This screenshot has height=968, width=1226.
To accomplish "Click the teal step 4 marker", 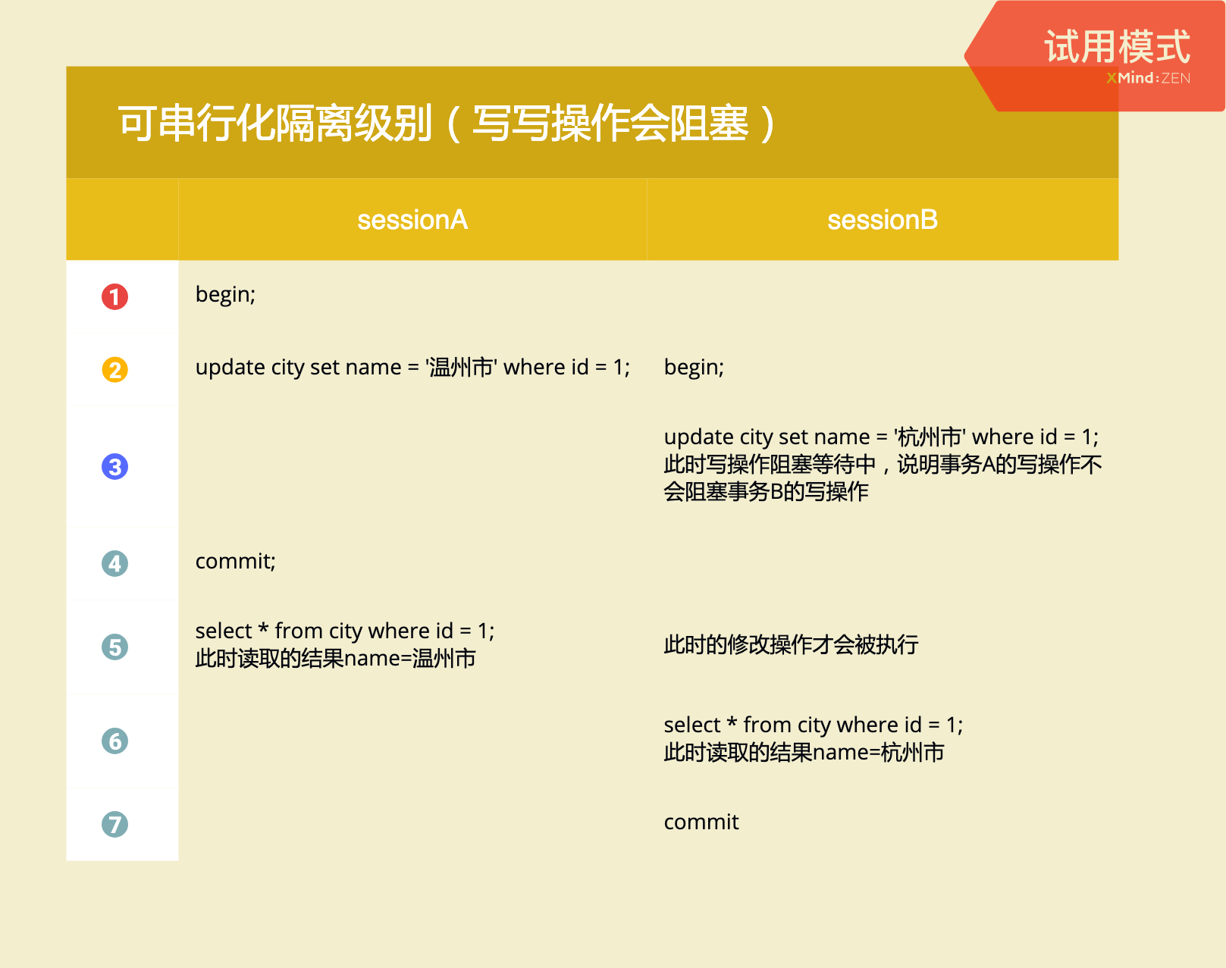I will point(113,562).
